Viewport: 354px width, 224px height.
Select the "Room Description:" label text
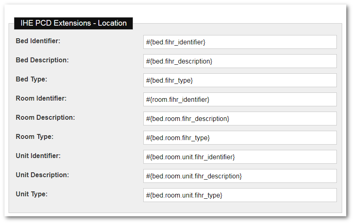coord(45,117)
